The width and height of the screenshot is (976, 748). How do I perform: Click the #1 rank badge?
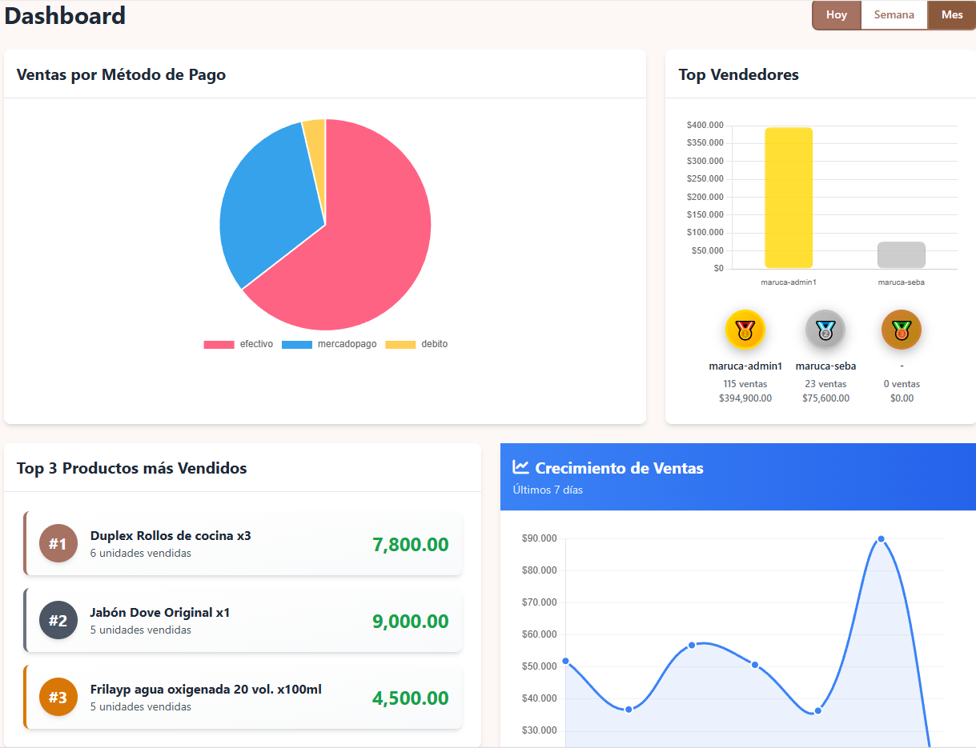(58, 544)
